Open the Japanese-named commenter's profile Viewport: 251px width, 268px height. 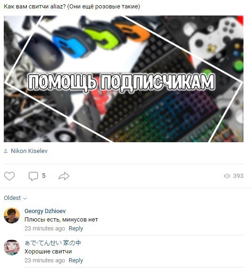coord(53,243)
